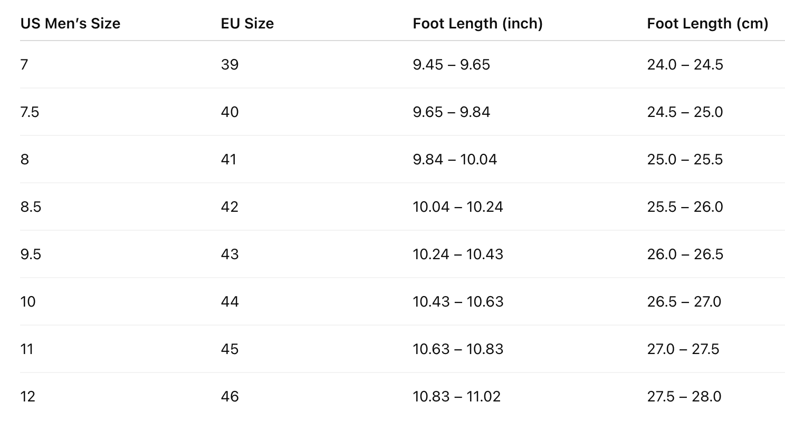Screen dimensions: 785x422
Task: Click the Foot Length (inch) header
Action: tap(477, 24)
